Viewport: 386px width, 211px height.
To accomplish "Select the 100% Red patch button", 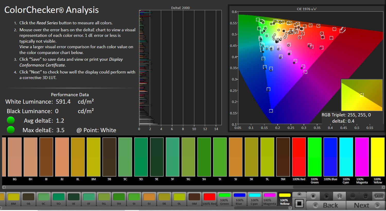I will (209, 199).
